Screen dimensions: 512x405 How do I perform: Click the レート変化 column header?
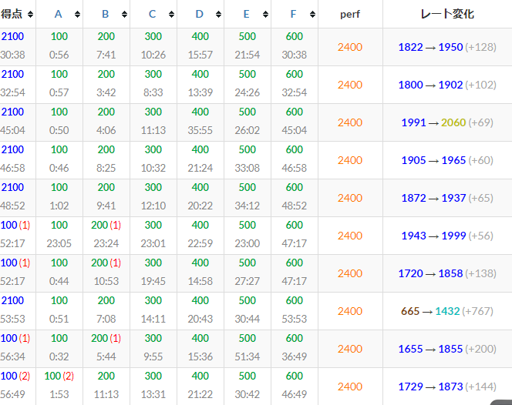[x=447, y=14]
